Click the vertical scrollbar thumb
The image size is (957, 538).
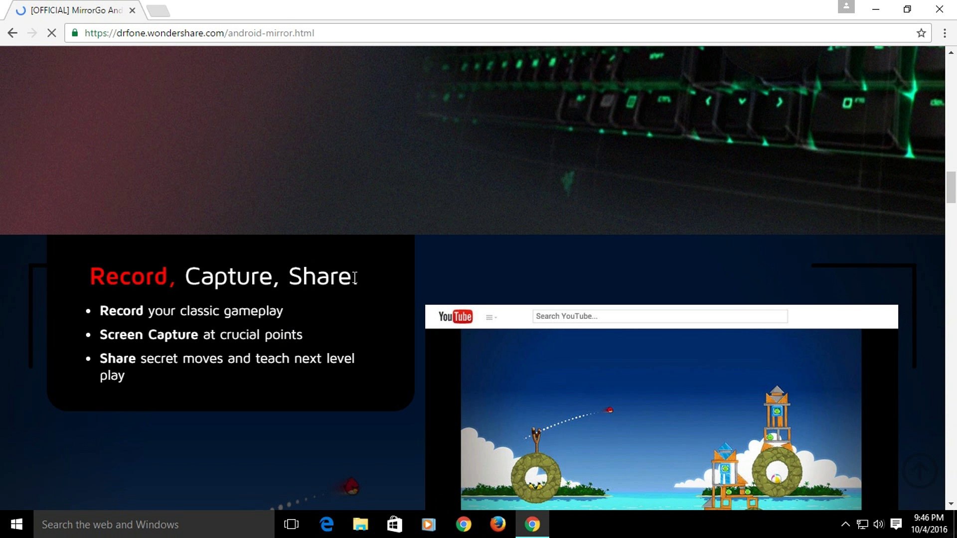pyautogui.click(x=951, y=187)
